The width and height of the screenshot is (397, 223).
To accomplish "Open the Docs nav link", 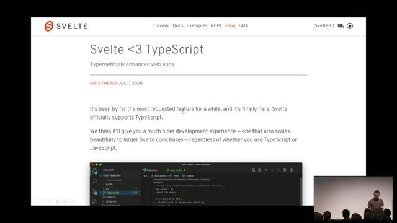I will [178, 25].
